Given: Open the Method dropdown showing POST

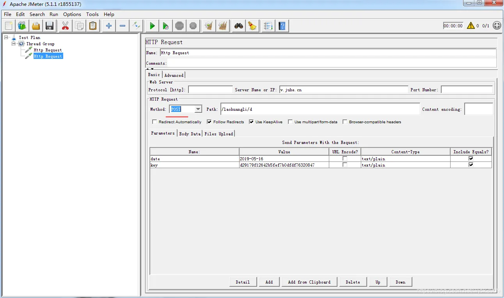Looking at the screenshot, I should coord(198,109).
